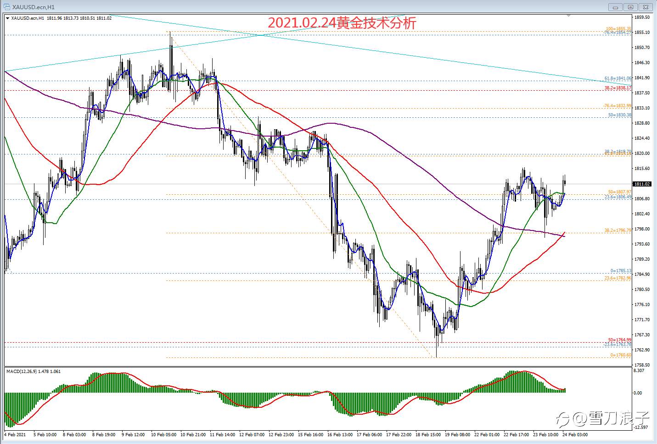The image size is (657, 444).
Task: Close the XAUUSD.ecn,H1 chart window
Action: click(x=646, y=7)
